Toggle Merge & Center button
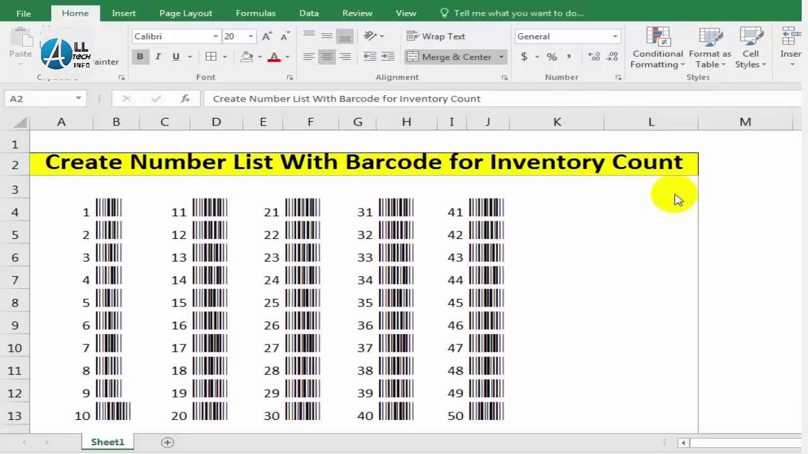This screenshot has width=808, height=454. coord(449,57)
